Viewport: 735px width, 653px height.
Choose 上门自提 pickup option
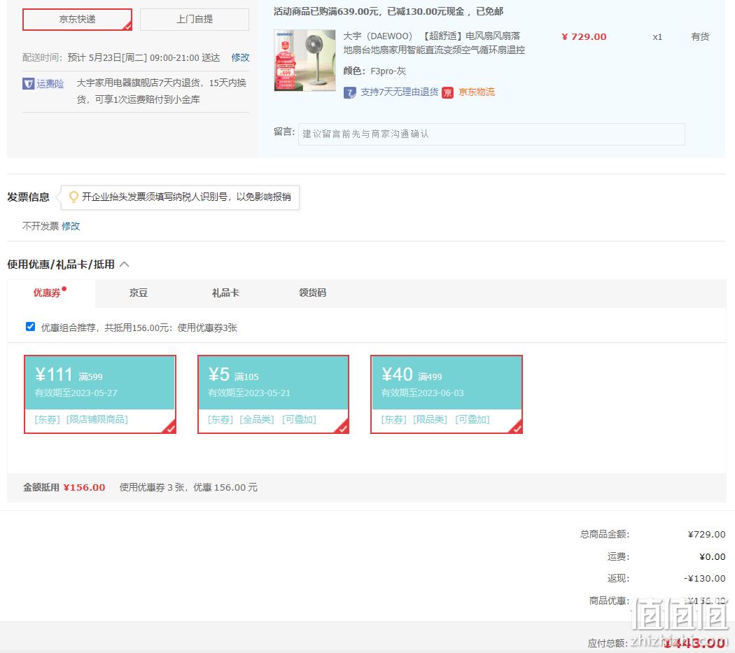point(195,19)
